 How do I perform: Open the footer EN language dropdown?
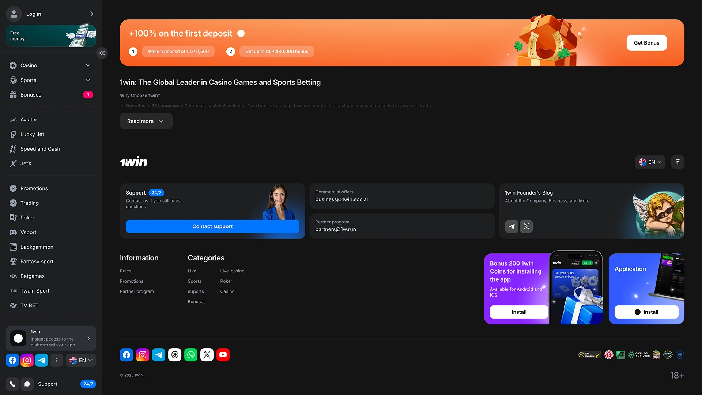(650, 162)
